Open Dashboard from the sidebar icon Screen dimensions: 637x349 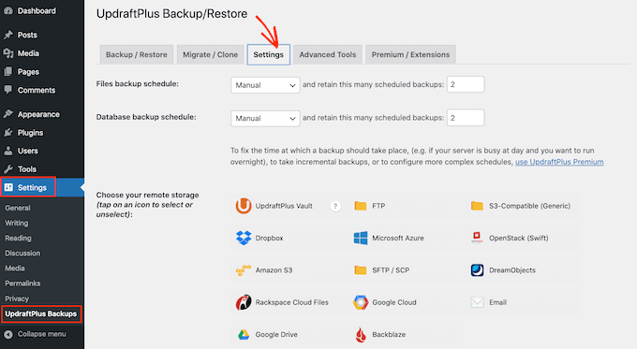point(8,11)
